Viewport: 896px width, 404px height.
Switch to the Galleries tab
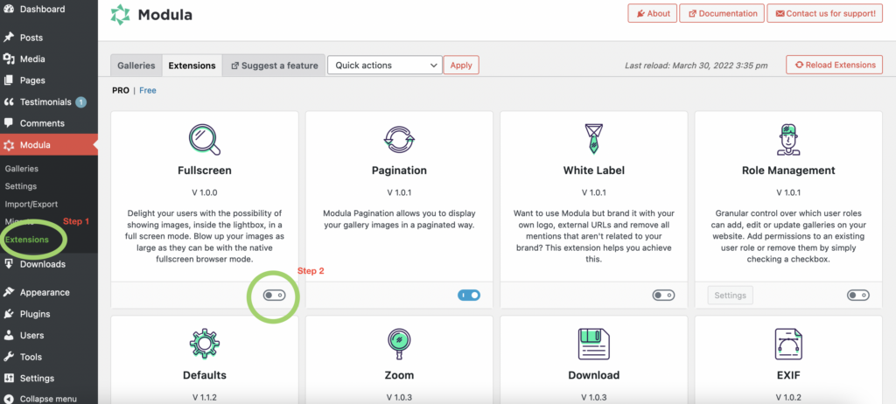click(x=136, y=66)
